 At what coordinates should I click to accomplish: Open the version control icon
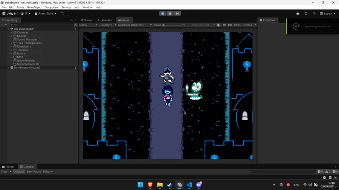pos(62,14)
